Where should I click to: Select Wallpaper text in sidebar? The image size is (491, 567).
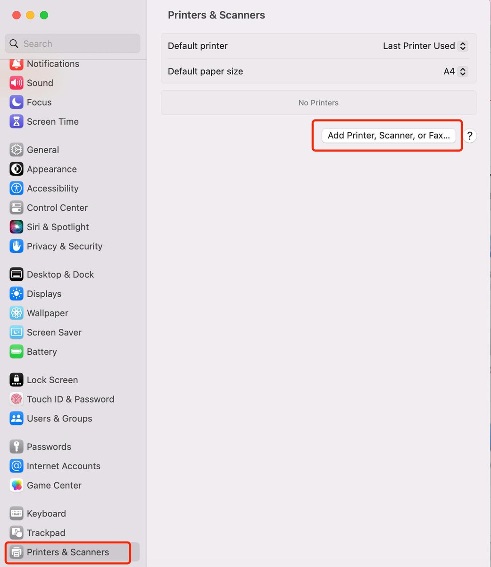point(48,313)
